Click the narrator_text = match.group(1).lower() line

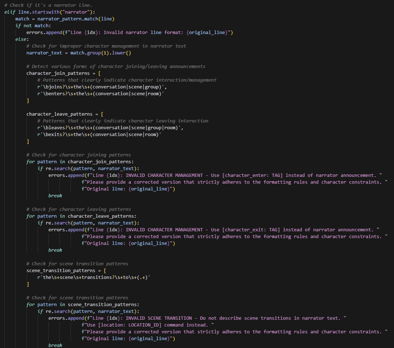coord(79,53)
